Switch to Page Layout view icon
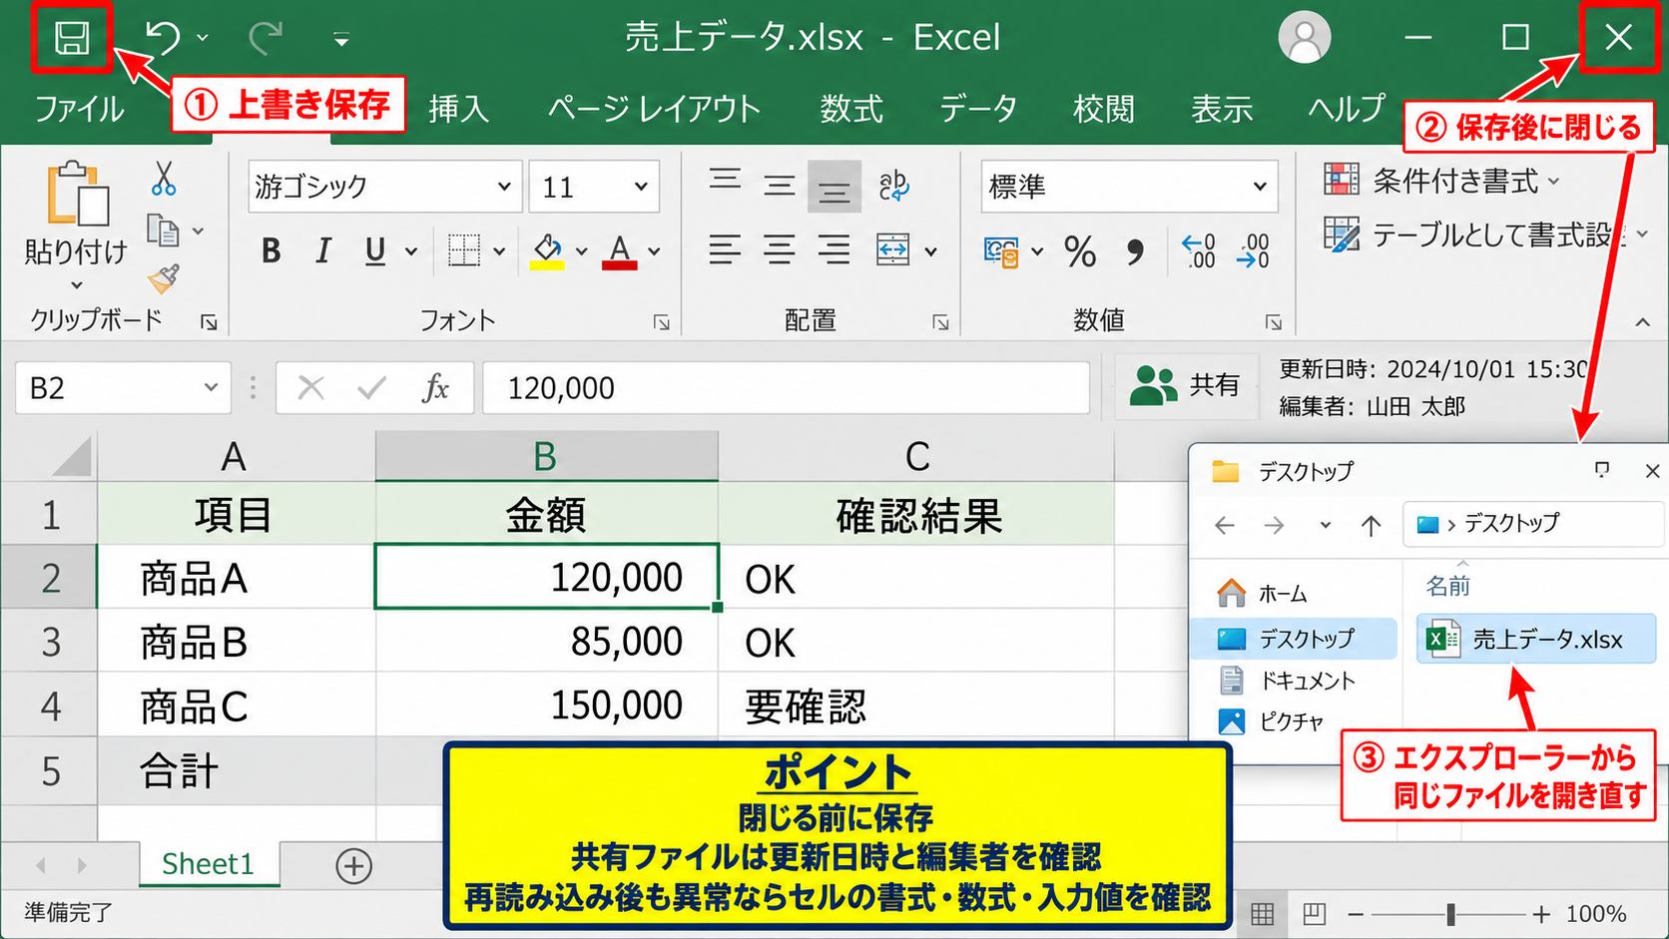The image size is (1669, 939). 1314,913
